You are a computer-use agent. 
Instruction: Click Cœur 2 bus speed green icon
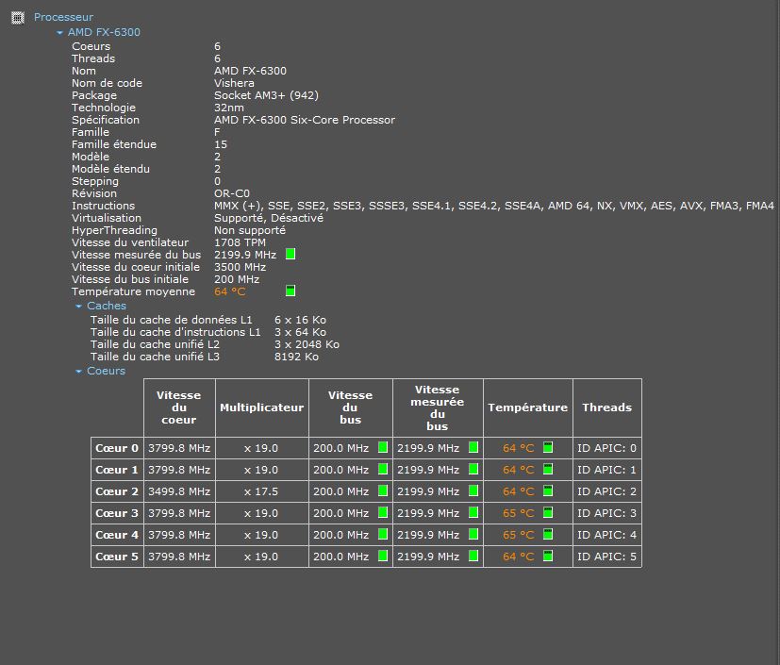[x=383, y=491]
